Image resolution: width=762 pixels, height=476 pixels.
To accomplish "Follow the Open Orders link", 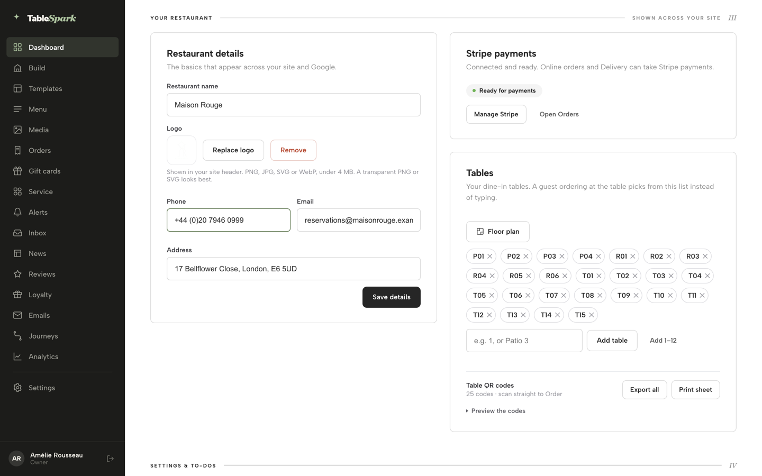I will 559,114.
